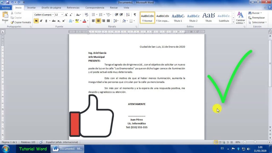
Task: Toggle italic (K) formatting
Action: point(41,21)
